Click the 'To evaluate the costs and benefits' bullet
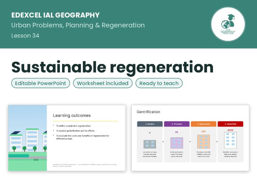The image size is (257, 193). (x=83, y=137)
